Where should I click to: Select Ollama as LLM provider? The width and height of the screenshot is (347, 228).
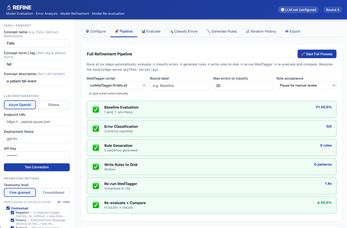click(54, 105)
